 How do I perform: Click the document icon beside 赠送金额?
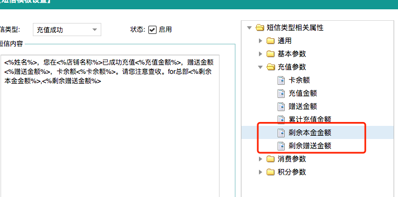(281, 107)
